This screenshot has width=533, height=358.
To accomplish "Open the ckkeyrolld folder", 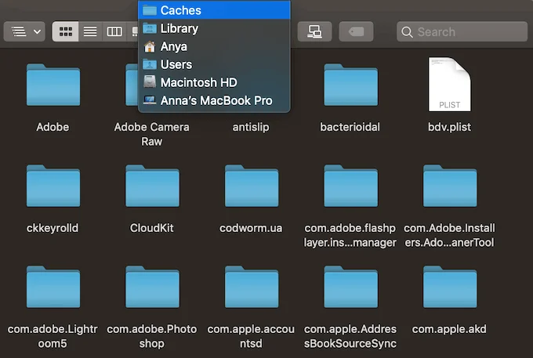I will coord(53,186).
